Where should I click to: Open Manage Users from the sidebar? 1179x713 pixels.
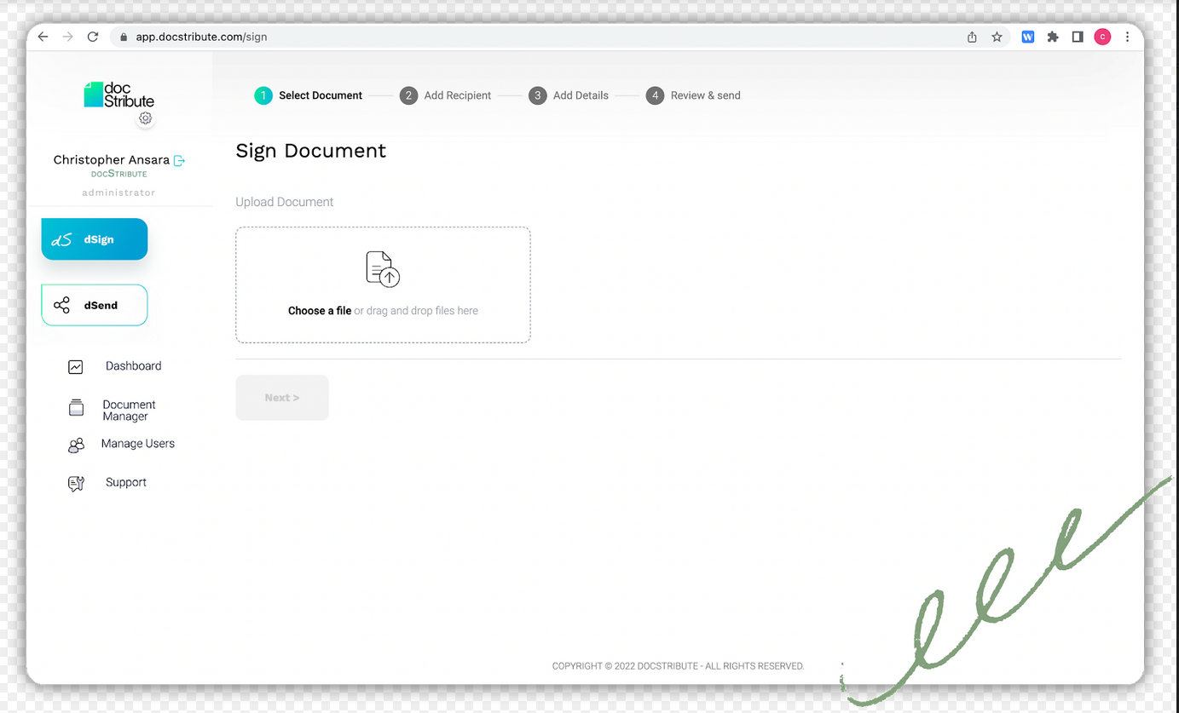pyautogui.click(x=138, y=444)
